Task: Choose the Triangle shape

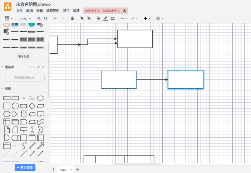Action: (15, 114)
